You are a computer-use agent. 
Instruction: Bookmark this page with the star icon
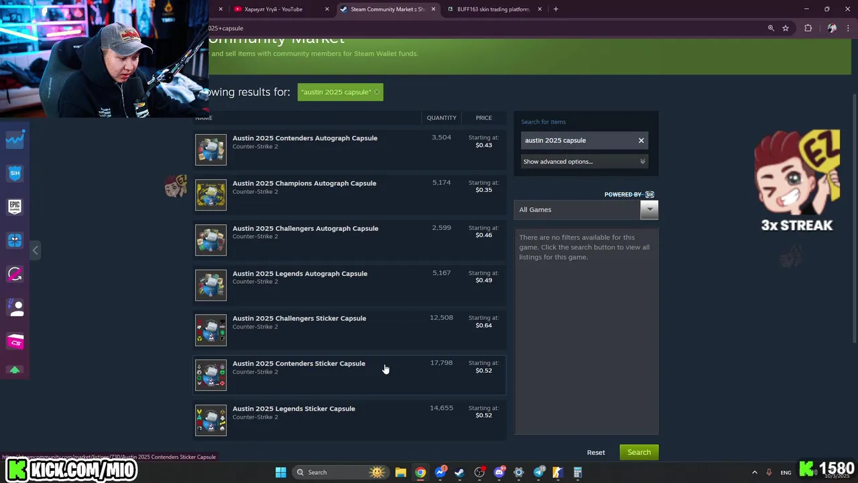coord(786,28)
